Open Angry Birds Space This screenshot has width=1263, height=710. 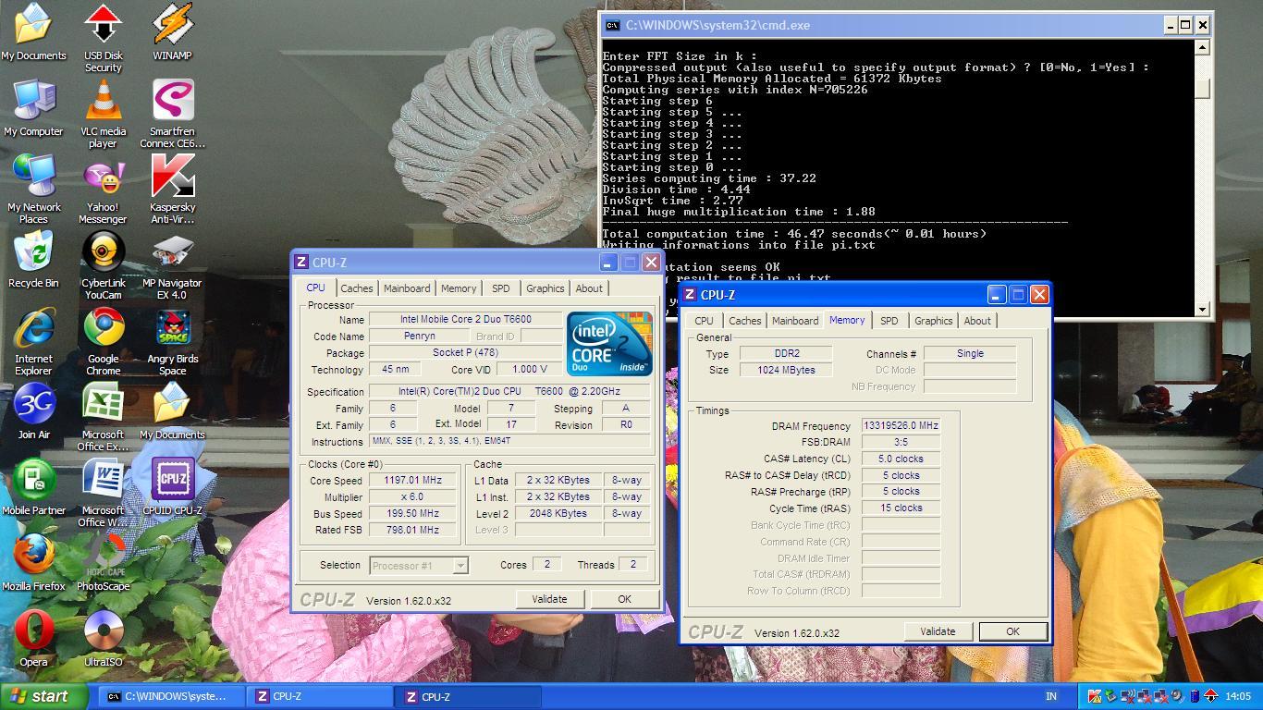172,340
